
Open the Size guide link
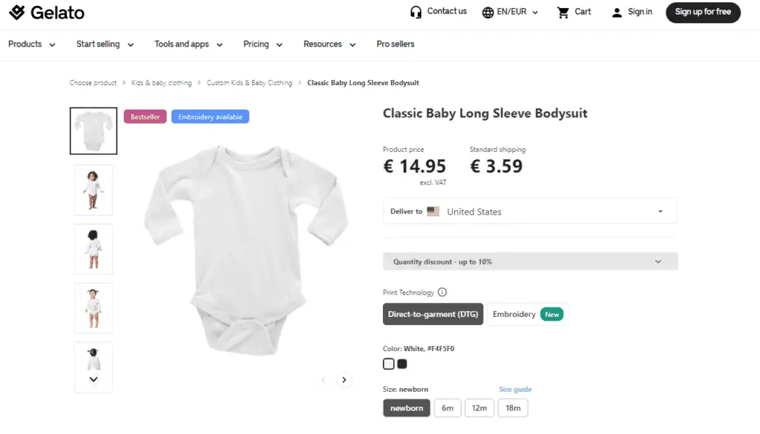[515, 390]
